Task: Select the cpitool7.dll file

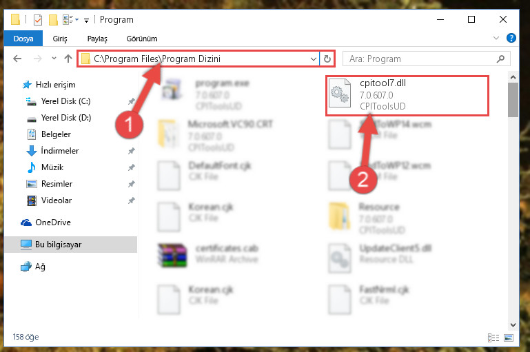Action: click(x=407, y=96)
